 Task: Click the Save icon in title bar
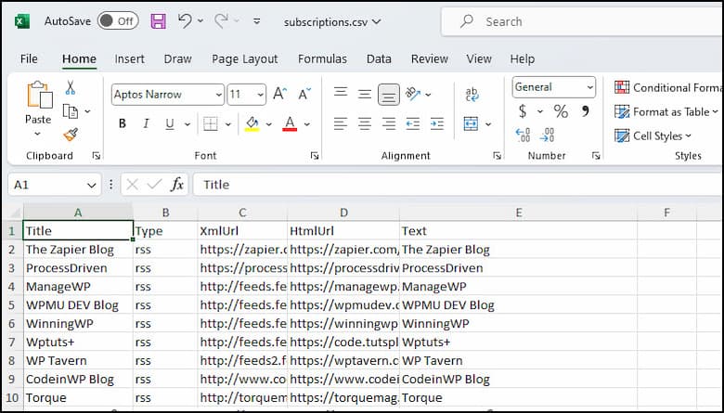coord(158,20)
